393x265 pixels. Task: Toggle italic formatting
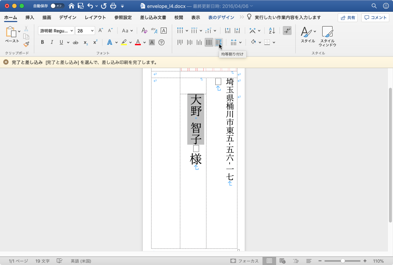(52, 42)
